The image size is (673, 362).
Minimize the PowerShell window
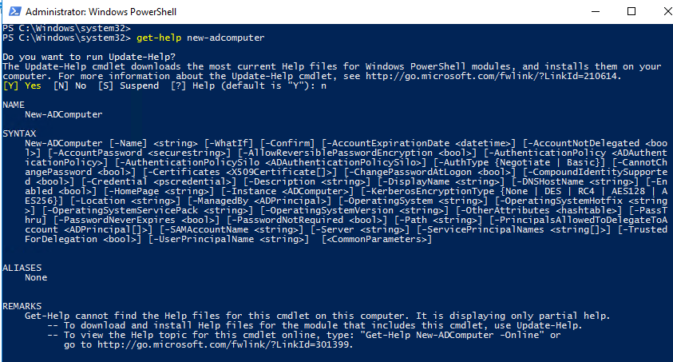pyautogui.click(x=596, y=12)
